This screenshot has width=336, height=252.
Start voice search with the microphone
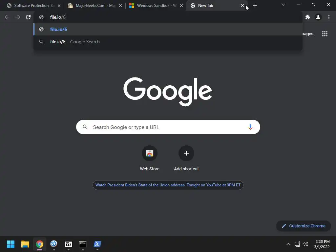click(x=250, y=127)
